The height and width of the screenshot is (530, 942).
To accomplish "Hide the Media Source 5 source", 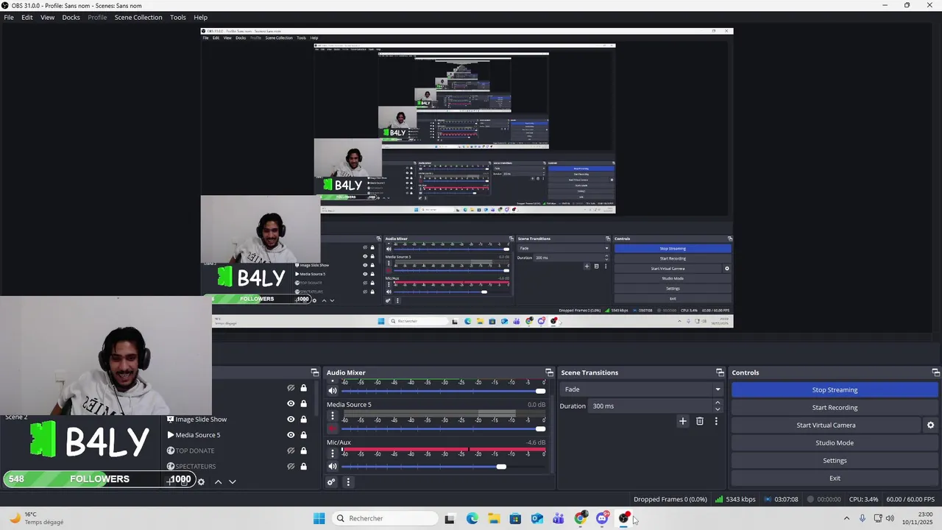I will coord(291,435).
